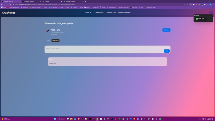Open the slack bookmark
Image resolution: width=215 pixels, height=121 pixels.
[141, 7]
